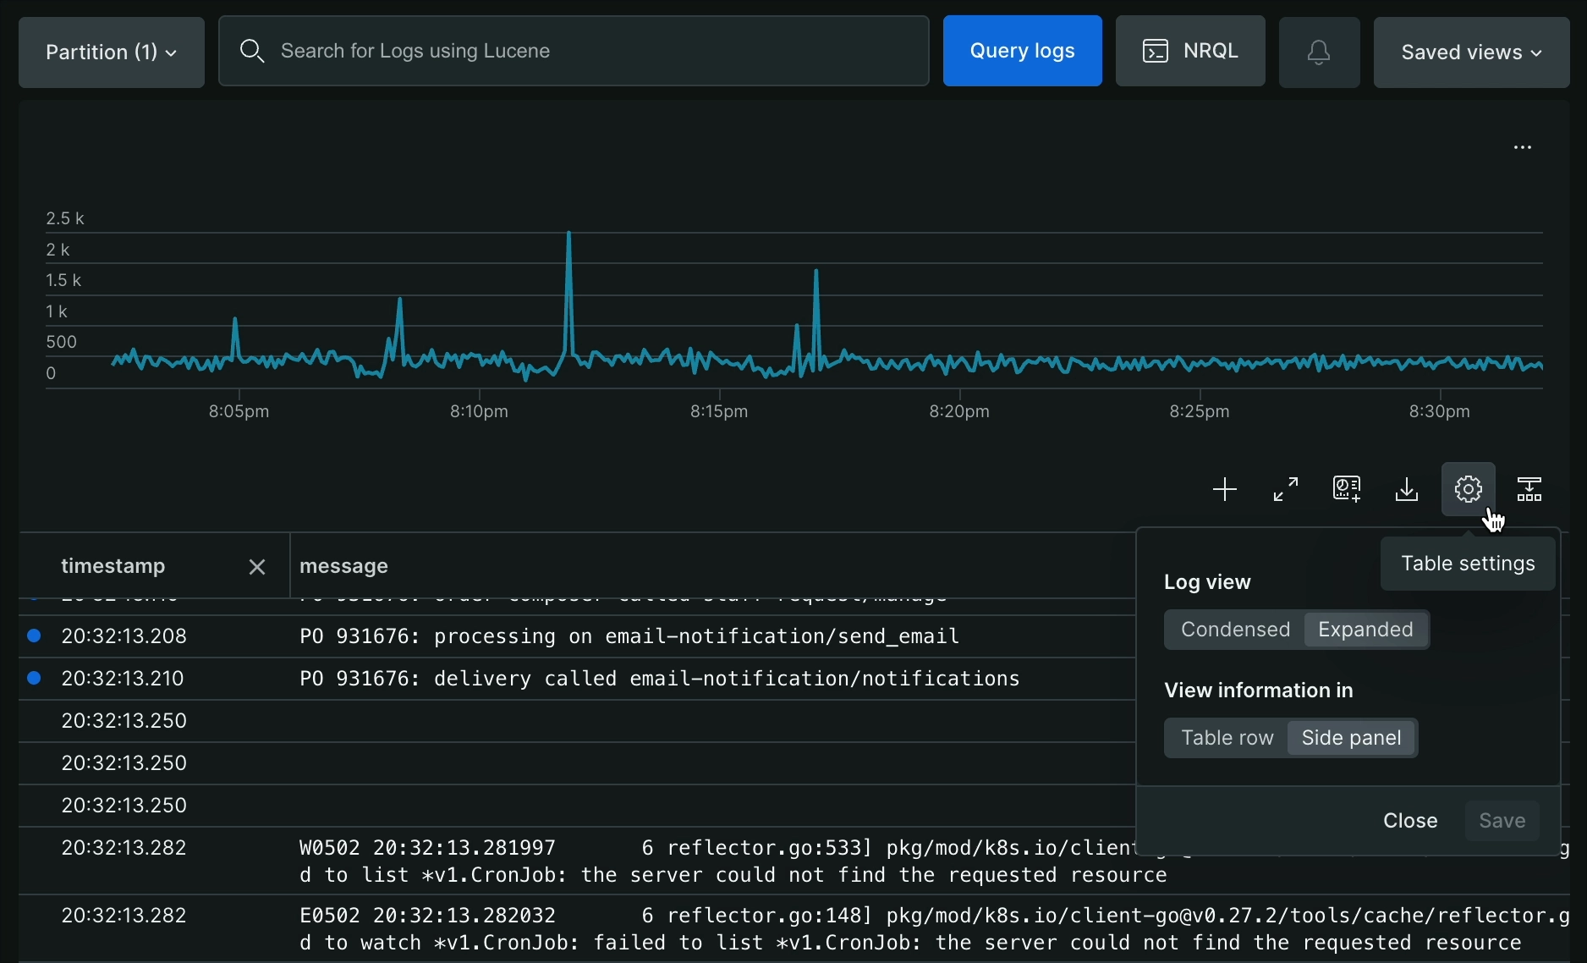The width and height of the screenshot is (1587, 963).
Task: Download the logs with the export icon
Action: (x=1407, y=489)
